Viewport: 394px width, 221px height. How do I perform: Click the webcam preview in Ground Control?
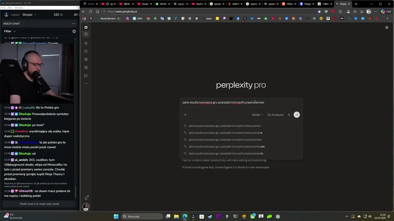pos(37,74)
